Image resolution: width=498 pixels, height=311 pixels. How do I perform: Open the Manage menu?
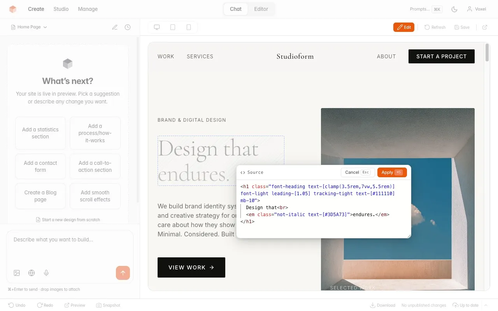tap(88, 9)
